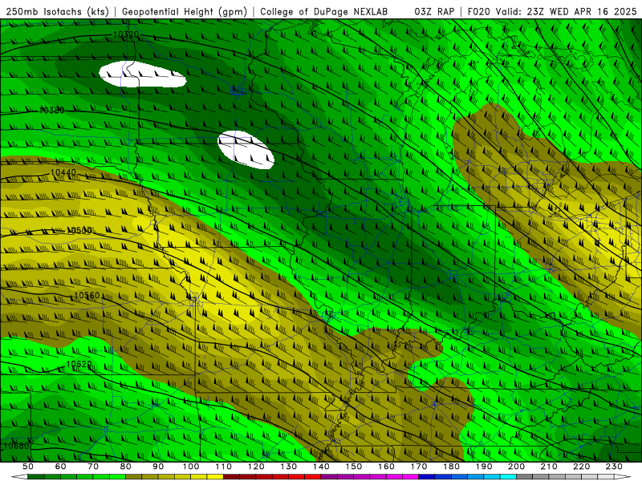
Task: Click the right arrow end of the colorbar
Action: [x=623, y=477]
